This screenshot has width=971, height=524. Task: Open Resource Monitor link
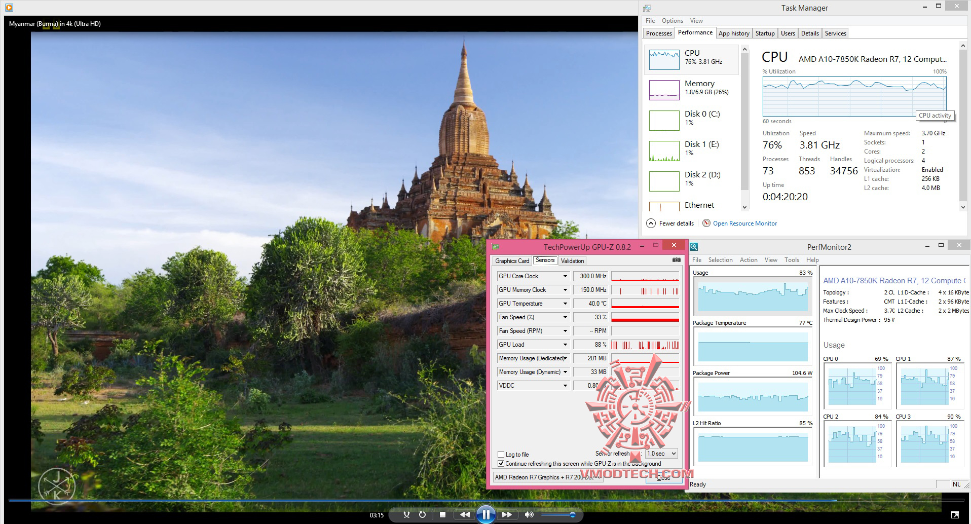pos(745,223)
